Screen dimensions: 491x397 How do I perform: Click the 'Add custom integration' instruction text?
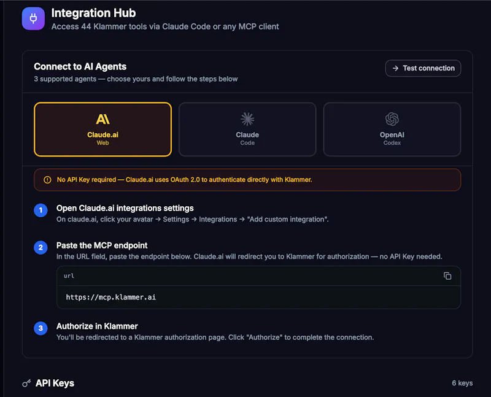click(193, 219)
